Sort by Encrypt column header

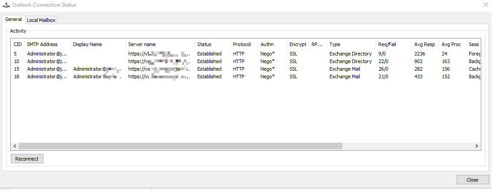click(298, 44)
